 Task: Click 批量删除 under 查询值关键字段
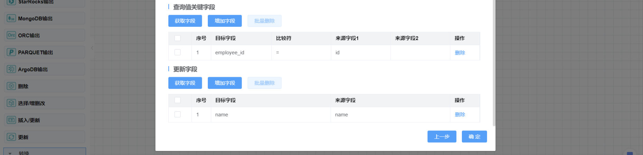pos(264,21)
